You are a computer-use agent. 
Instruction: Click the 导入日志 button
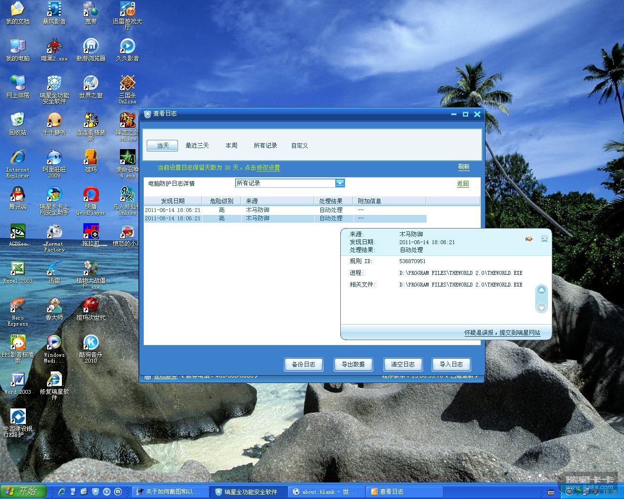click(x=451, y=365)
